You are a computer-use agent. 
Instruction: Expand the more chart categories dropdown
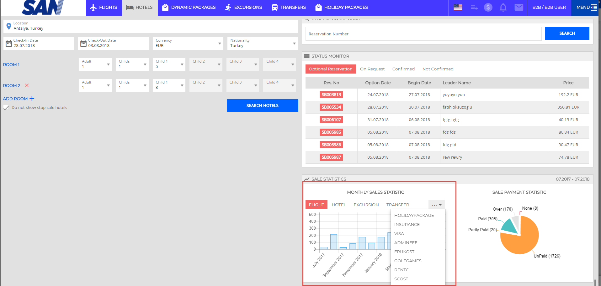pos(437,205)
